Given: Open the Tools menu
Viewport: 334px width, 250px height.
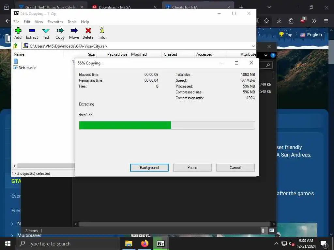Looking at the screenshot, I should coord(72,22).
